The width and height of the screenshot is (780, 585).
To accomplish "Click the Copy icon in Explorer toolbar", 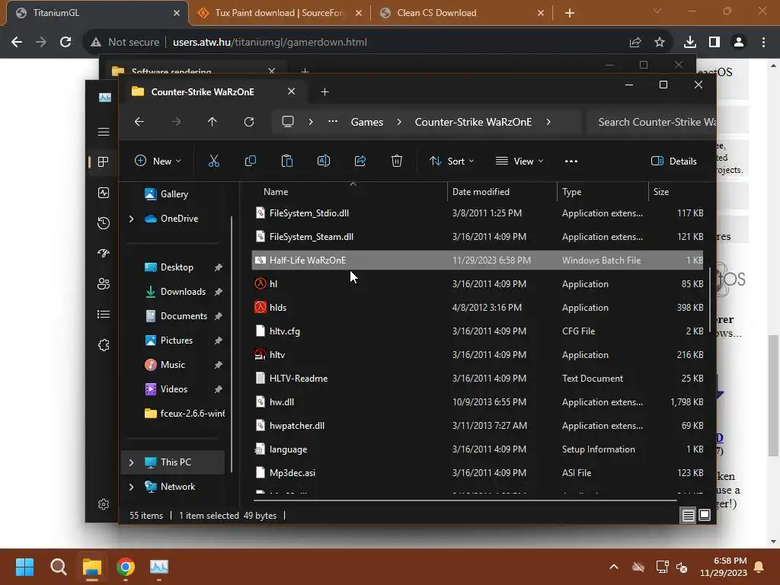I will [250, 161].
